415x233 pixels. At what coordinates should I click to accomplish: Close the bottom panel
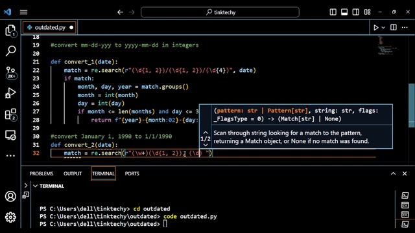coord(405,173)
